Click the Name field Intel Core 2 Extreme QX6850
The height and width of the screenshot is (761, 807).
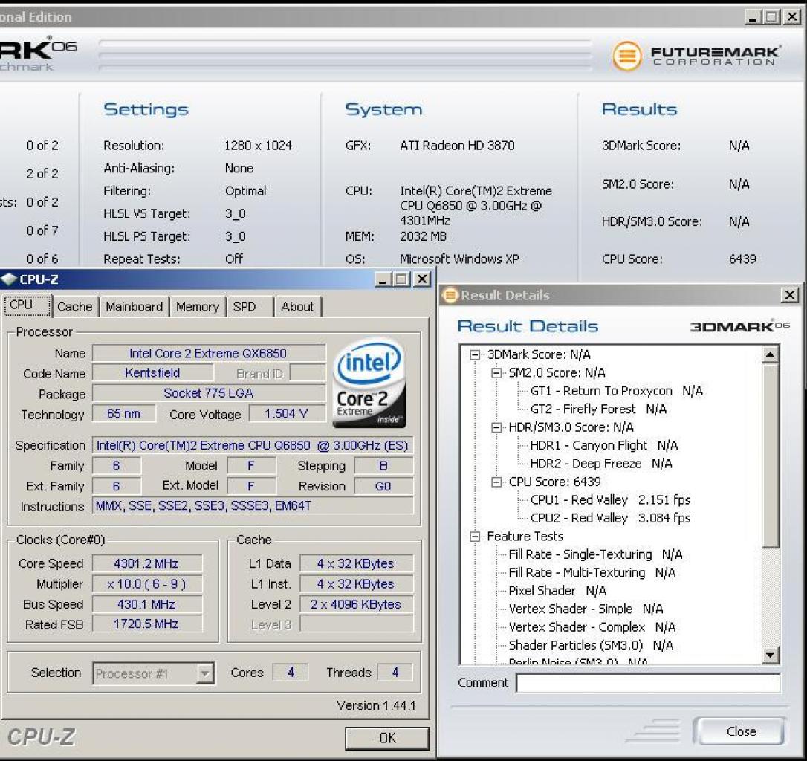(209, 353)
